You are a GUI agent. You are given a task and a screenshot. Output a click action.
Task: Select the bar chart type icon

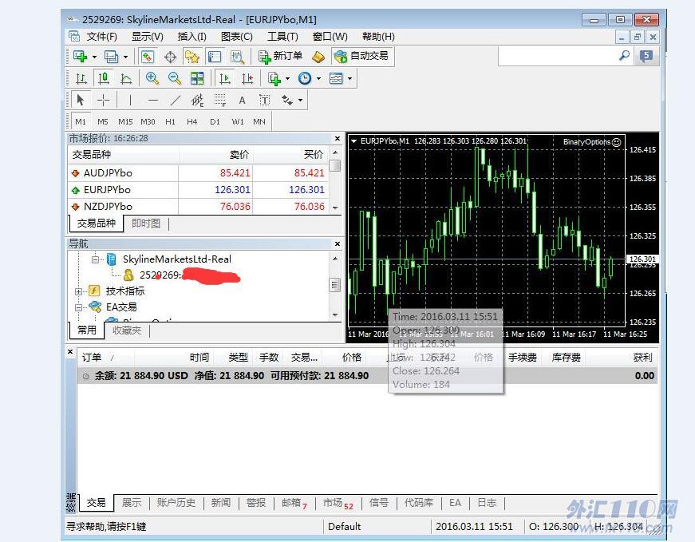pyautogui.click(x=81, y=78)
